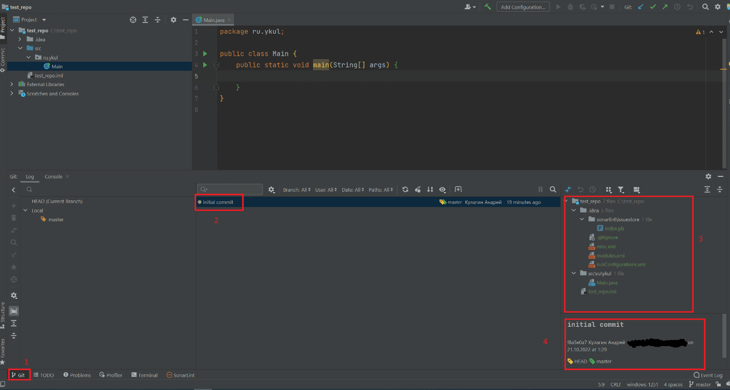The width and height of the screenshot is (730, 390).
Task: Click the Open New Git Log Tab icon
Action: tap(458, 190)
